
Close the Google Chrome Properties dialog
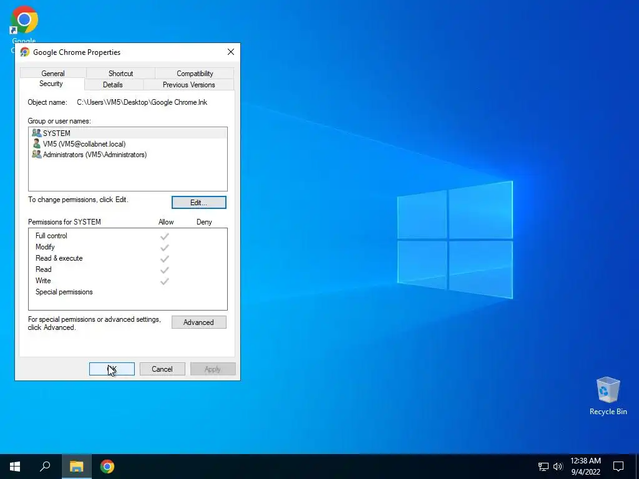tap(231, 52)
